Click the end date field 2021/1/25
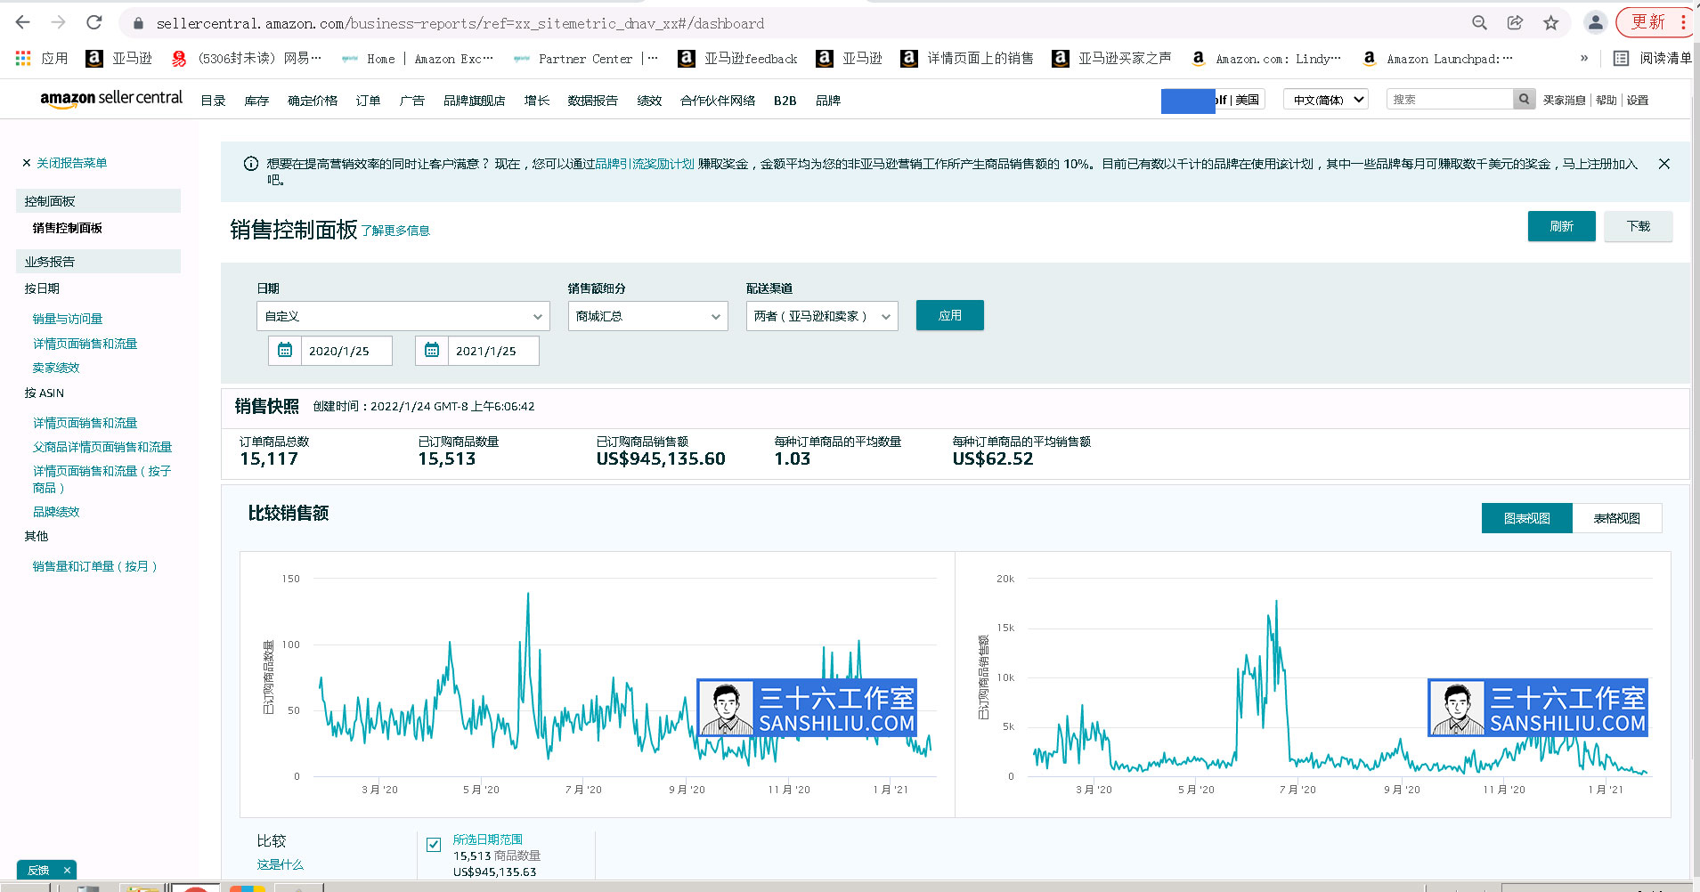1700x892 pixels. coord(493,351)
